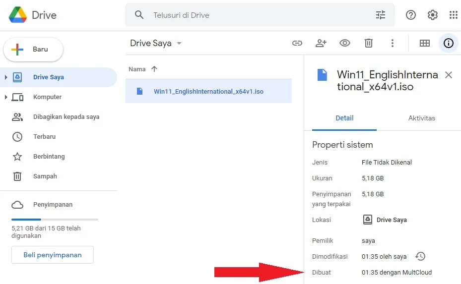Click the file icon in details header
Screen dimensions: 461x284
[x=322, y=75]
